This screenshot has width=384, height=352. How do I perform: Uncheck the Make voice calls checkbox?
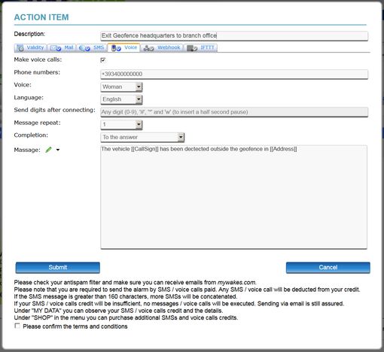(x=103, y=60)
